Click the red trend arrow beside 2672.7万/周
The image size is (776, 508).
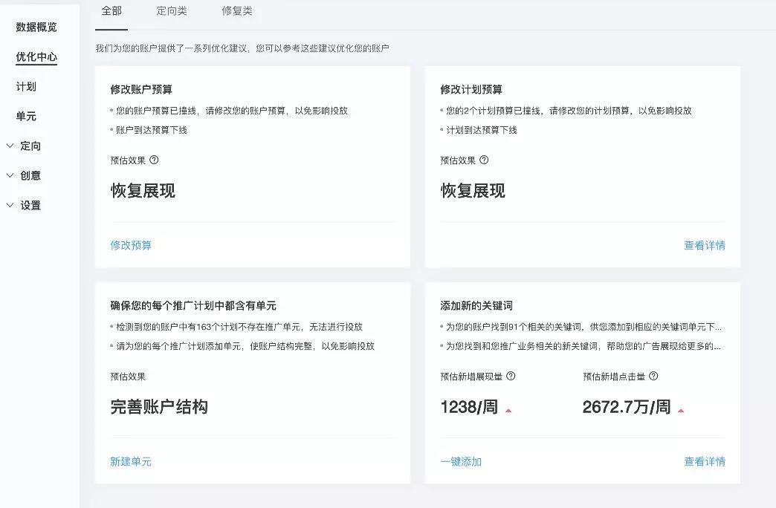[680, 409]
